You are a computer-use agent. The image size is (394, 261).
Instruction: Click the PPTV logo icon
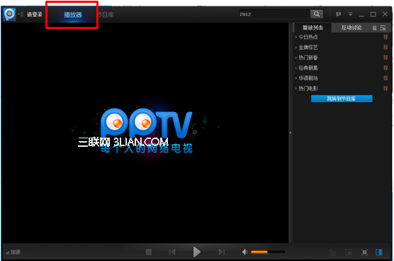(9, 14)
